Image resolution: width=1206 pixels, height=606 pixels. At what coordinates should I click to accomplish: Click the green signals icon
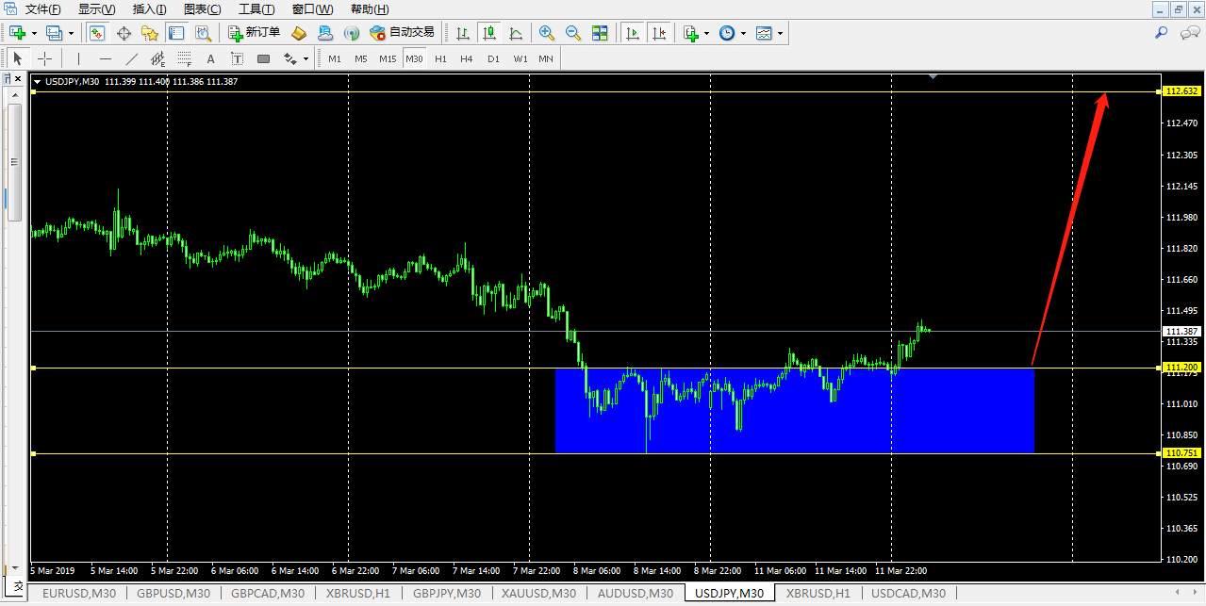click(352, 33)
